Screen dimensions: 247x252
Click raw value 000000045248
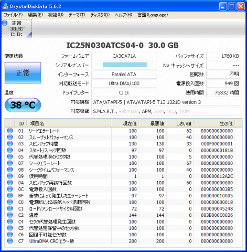[x=217, y=209]
